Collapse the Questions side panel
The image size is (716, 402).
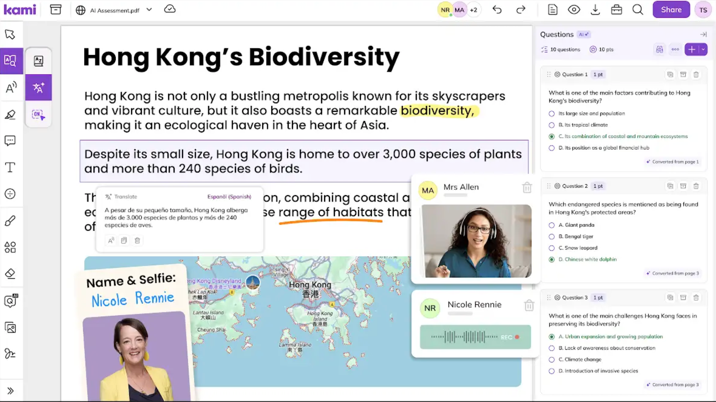click(703, 34)
